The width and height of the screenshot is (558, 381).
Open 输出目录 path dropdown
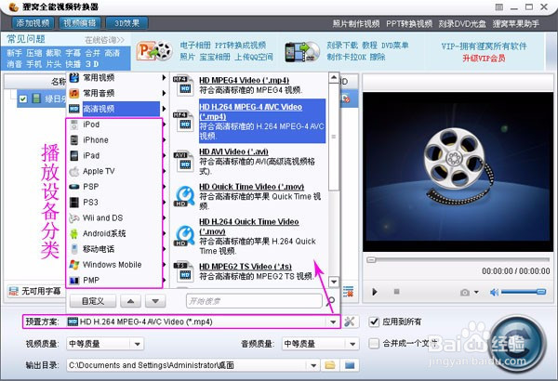(x=313, y=365)
